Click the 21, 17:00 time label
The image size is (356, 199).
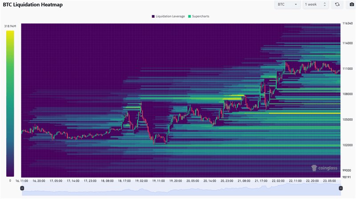tap(261, 181)
